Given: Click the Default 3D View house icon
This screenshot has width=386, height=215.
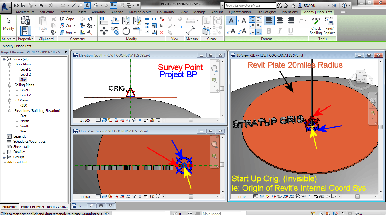Looking at the screenshot, I should pyautogui.click(x=96, y=5).
